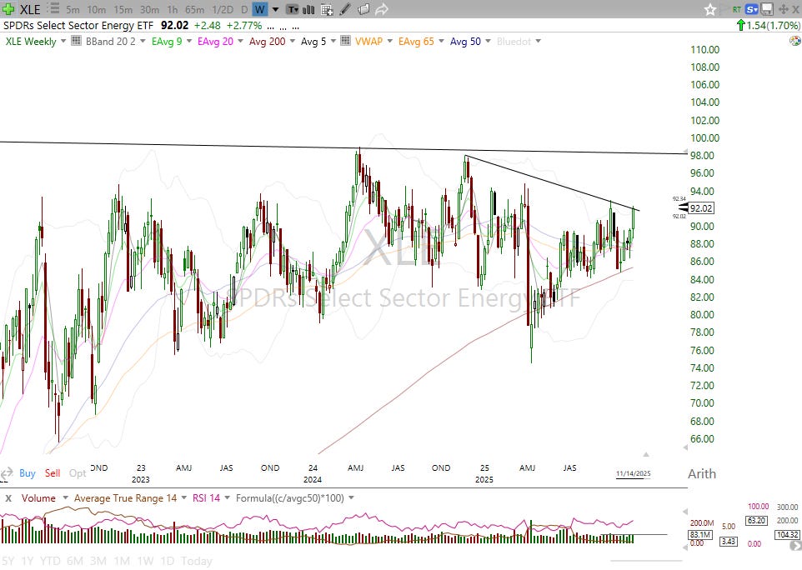
Task: Select the 1D range
Action: coord(168,562)
